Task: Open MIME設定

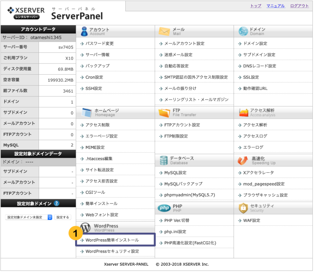Action: pos(95,147)
